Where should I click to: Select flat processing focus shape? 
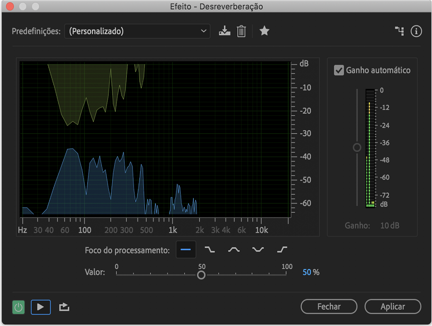(x=186, y=249)
